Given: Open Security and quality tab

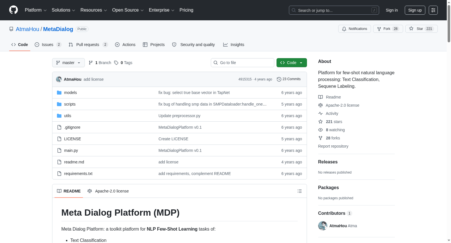Looking at the screenshot, I should coord(193,45).
